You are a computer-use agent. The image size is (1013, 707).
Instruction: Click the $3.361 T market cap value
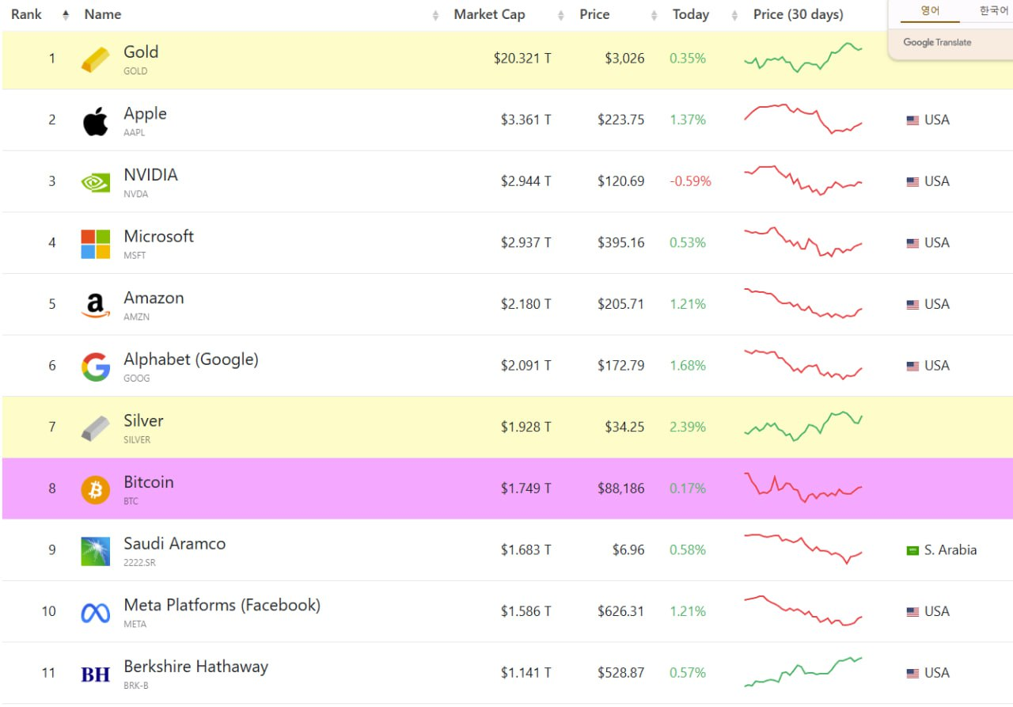coord(525,120)
